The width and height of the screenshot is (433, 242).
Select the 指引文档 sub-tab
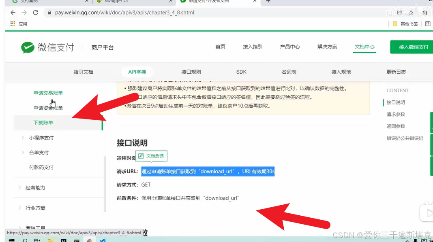84,72
